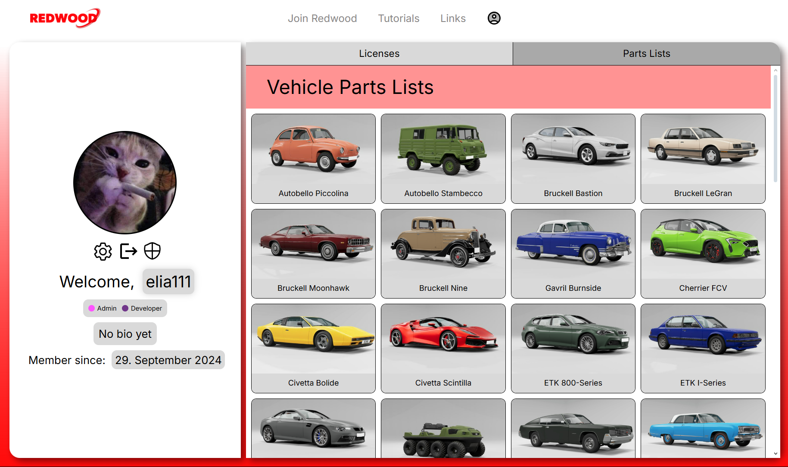Open the Tutorials link
The width and height of the screenshot is (788, 467).
pos(399,19)
